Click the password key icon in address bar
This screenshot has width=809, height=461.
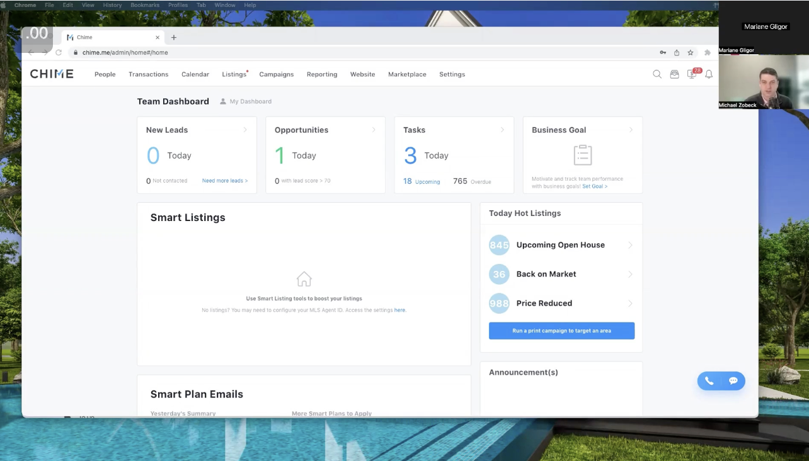point(663,52)
